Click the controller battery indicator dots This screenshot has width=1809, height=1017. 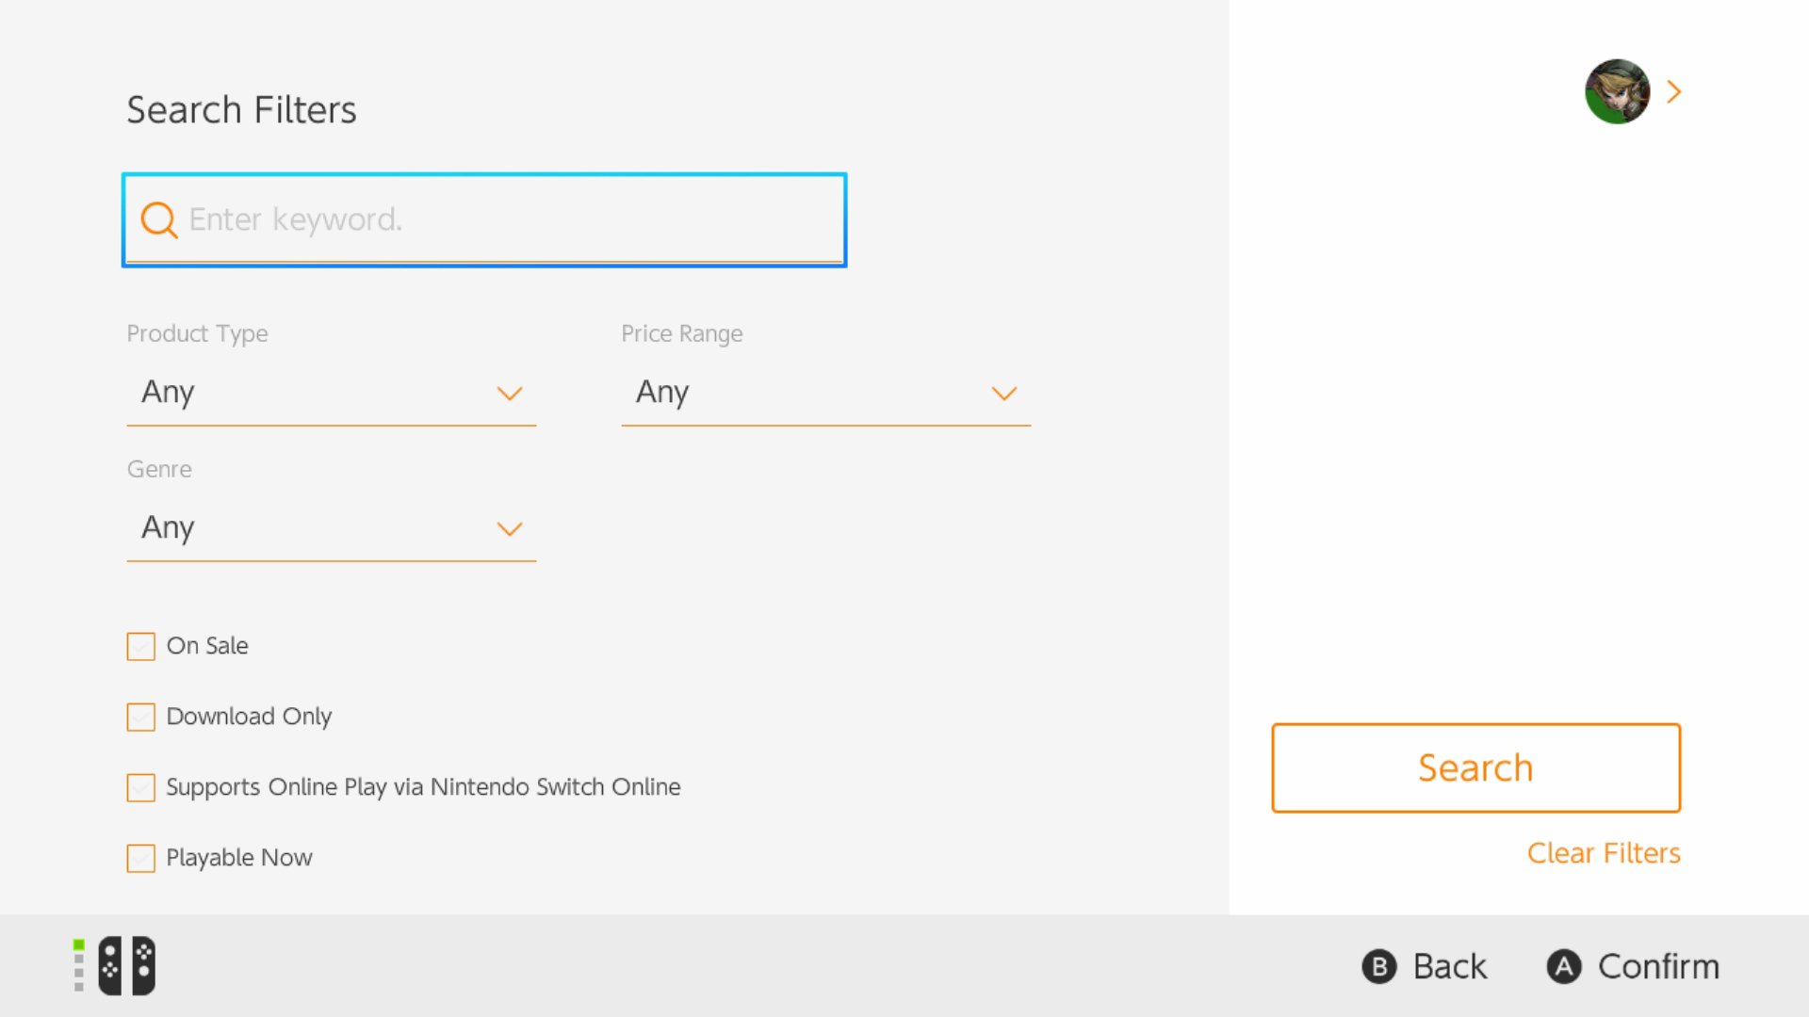(79, 965)
